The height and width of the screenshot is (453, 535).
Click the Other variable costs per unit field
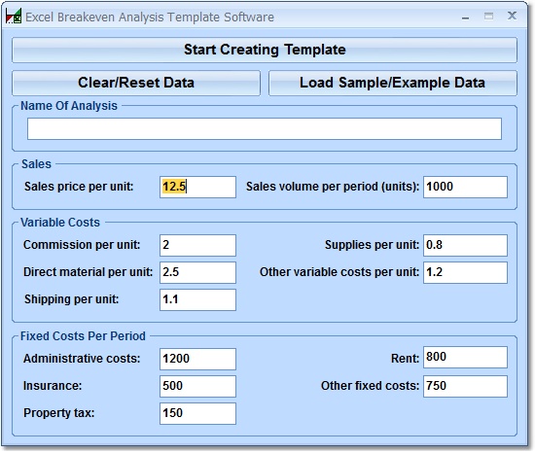point(465,272)
